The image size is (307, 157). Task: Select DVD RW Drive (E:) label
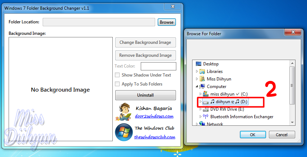click(227, 109)
